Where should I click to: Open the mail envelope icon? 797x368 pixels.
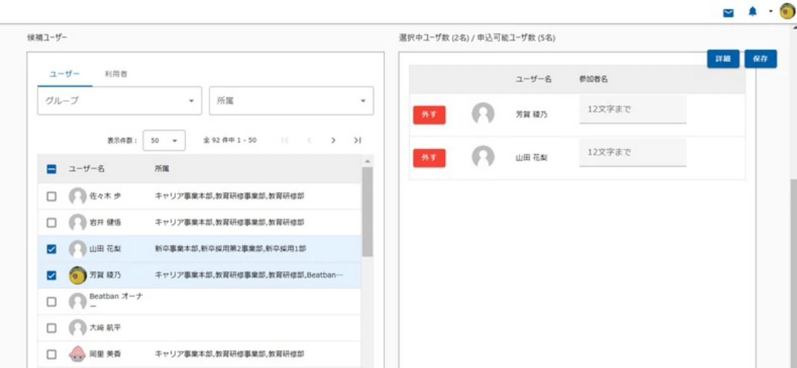tap(729, 13)
